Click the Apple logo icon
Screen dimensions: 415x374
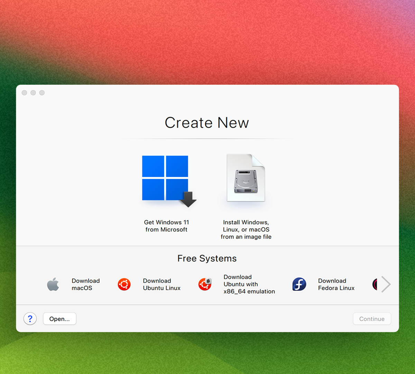pos(53,284)
